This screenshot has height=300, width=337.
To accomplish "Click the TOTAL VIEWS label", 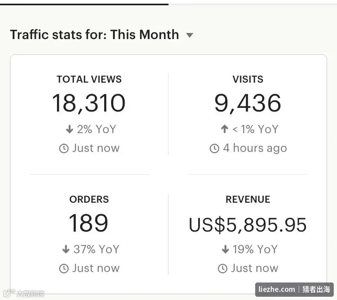I will [89, 79].
